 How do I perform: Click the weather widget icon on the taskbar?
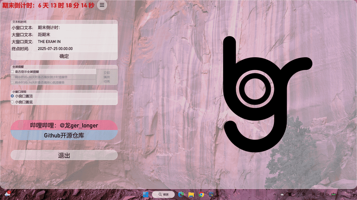[8, 194]
